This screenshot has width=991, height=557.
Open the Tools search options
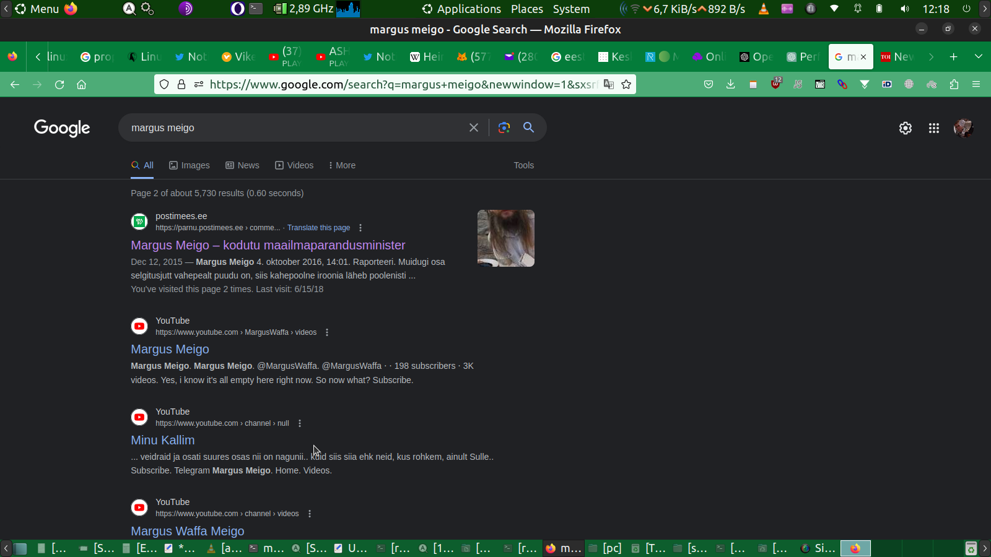pyautogui.click(x=524, y=165)
